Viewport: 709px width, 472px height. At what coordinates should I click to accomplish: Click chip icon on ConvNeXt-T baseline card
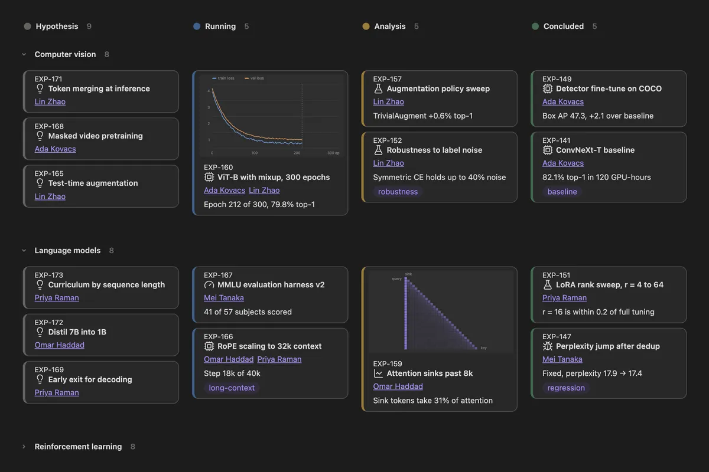547,150
